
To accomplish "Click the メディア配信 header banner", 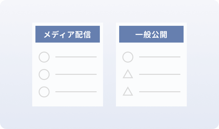I will (x=68, y=34).
